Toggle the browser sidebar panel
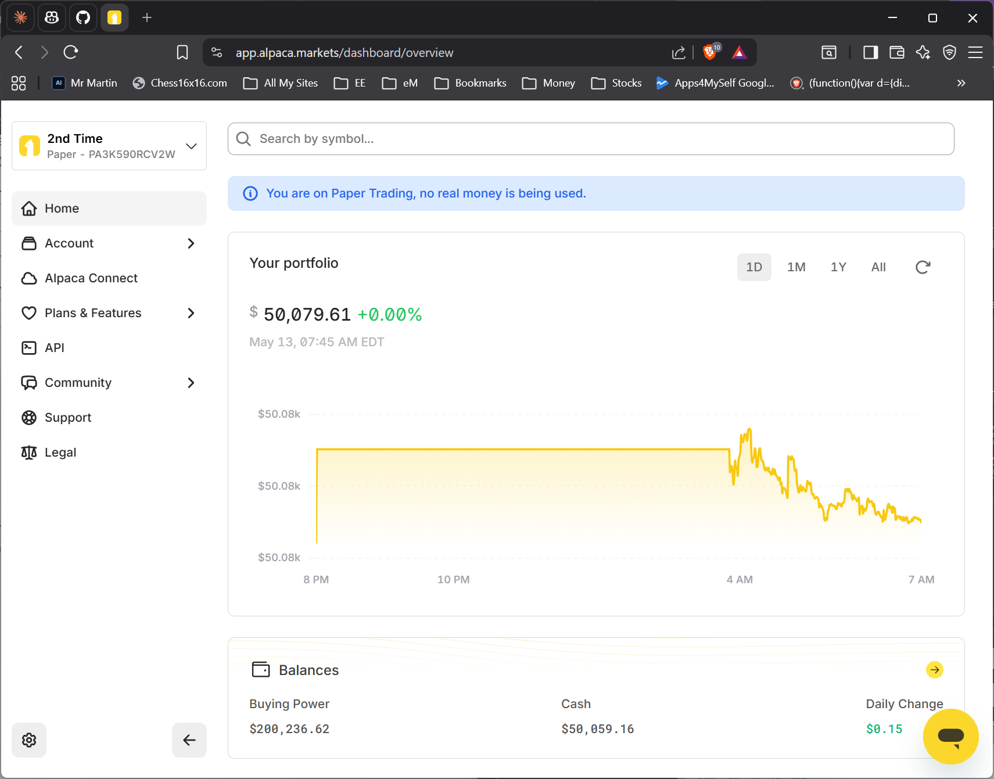 870,53
